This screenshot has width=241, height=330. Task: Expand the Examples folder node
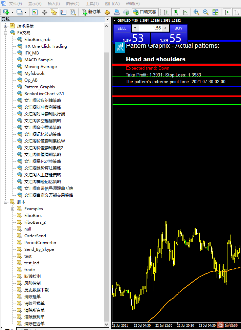13,209
